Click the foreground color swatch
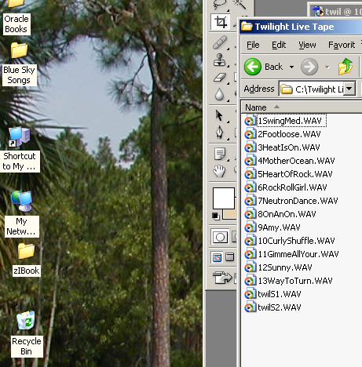The height and width of the screenshot is (367, 362). [224, 198]
